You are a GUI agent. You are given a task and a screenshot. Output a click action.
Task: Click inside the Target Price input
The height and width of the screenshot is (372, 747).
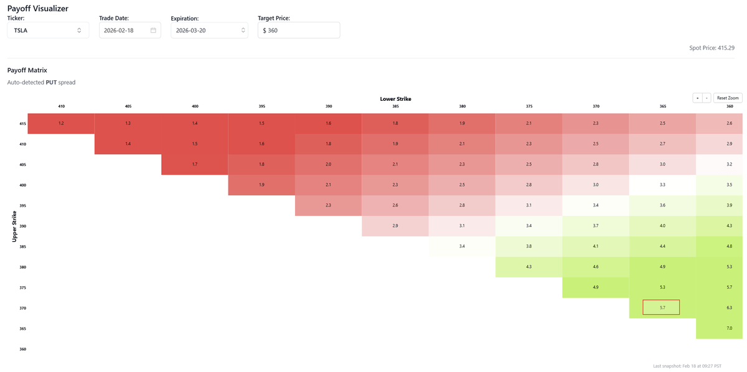point(299,30)
